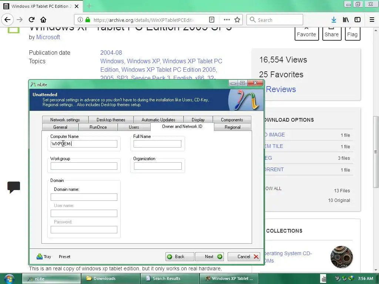The image size is (379, 284).
Task: Click the Windows XP topic link
Action: (143, 61)
